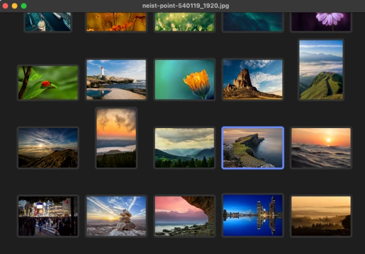The image size is (365, 254).
Task: Minimize the window with yellow button
Action: (x=15, y=6)
